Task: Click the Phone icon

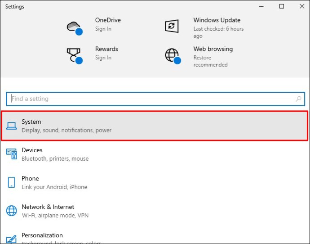Action: 12,182
